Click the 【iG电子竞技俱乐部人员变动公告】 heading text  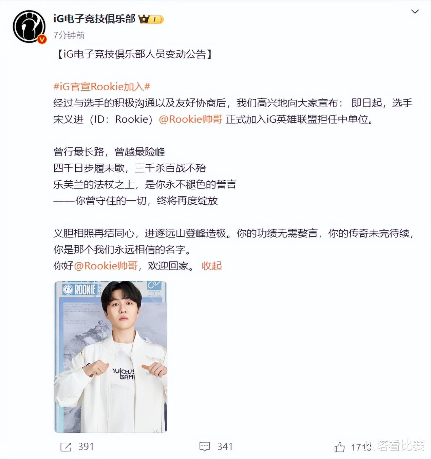tap(133, 54)
